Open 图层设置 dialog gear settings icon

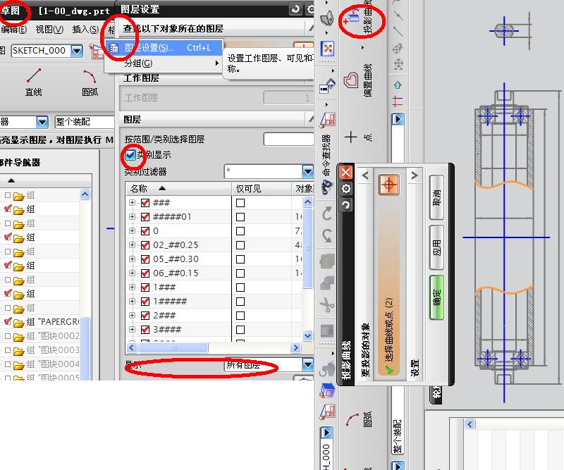coord(310,9)
